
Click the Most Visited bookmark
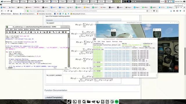[6, 14]
